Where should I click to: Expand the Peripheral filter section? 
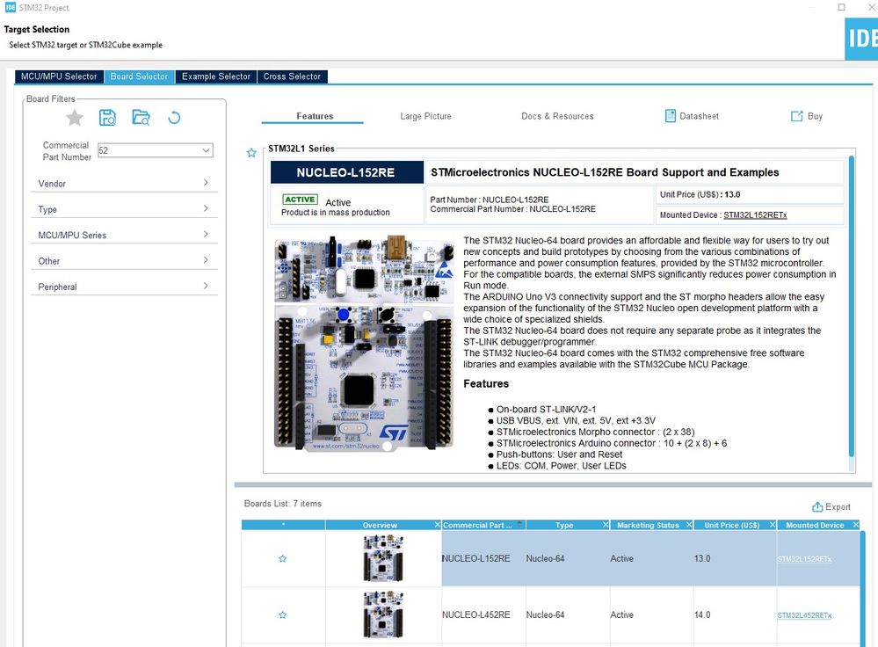pos(124,287)
